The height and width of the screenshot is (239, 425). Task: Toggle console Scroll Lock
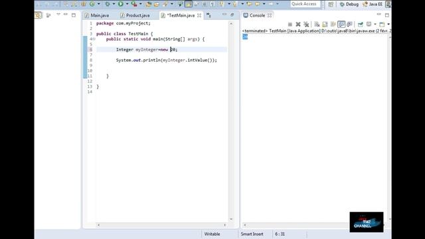tap(325, 25)
